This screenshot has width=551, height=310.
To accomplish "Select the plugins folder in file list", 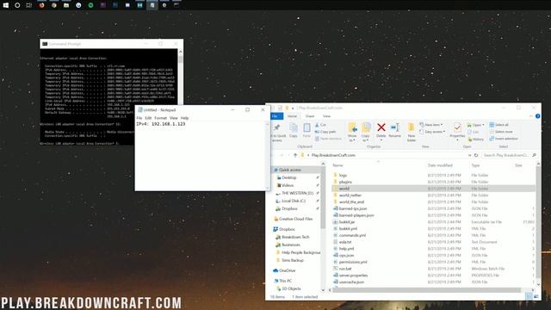I will [345, 182].
